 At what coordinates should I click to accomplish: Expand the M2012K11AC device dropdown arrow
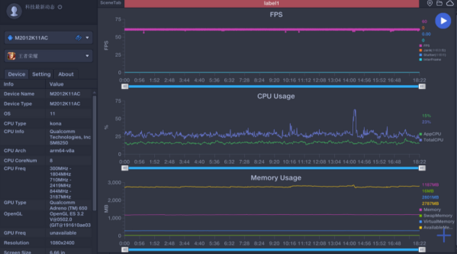(x=87, y=38)
